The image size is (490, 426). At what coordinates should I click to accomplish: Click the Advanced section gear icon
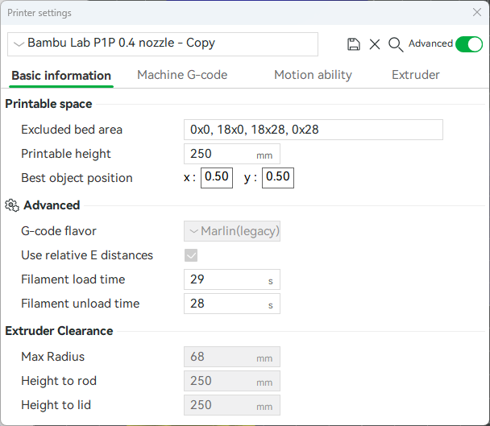[12, 205]
